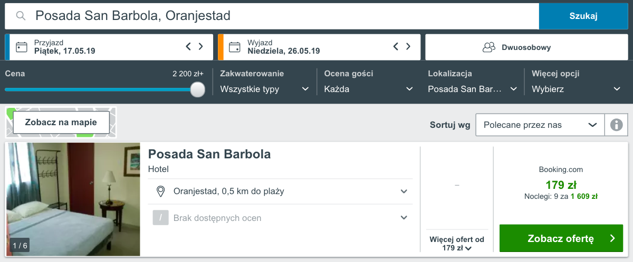This screenshot has height=262, width=633.
Task: Click the Hotel accommodation type label
Action: coord(158,169)
